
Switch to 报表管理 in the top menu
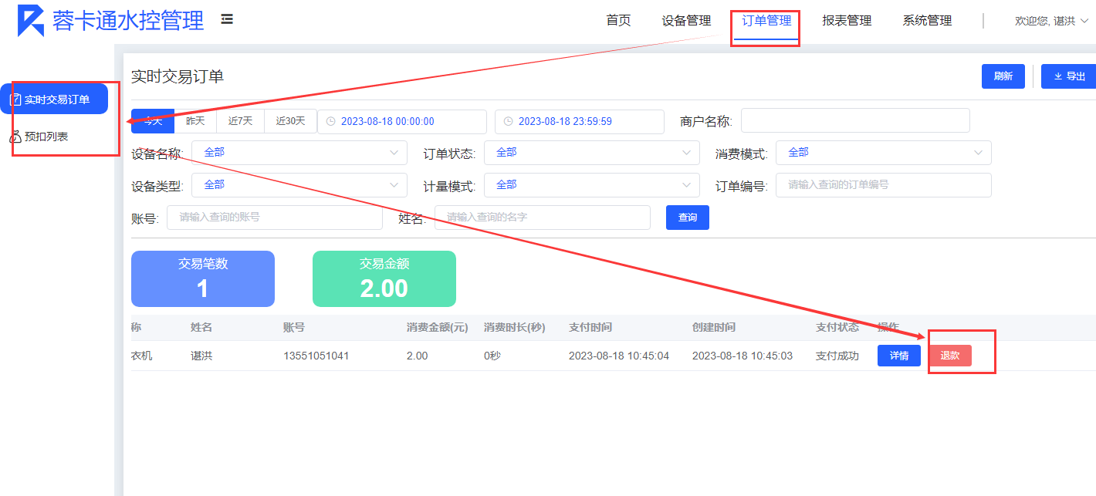tap(847, 21)
